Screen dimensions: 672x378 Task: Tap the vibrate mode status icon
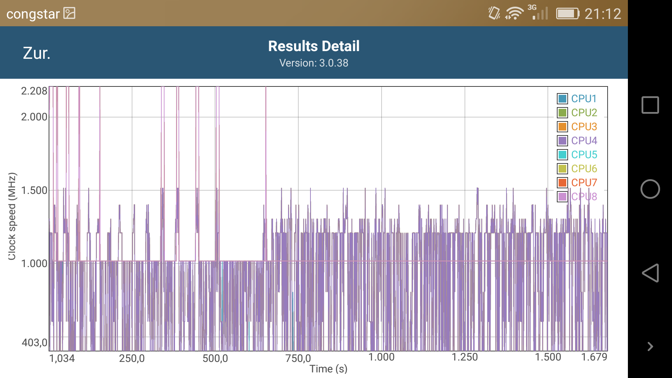point(494,14)
